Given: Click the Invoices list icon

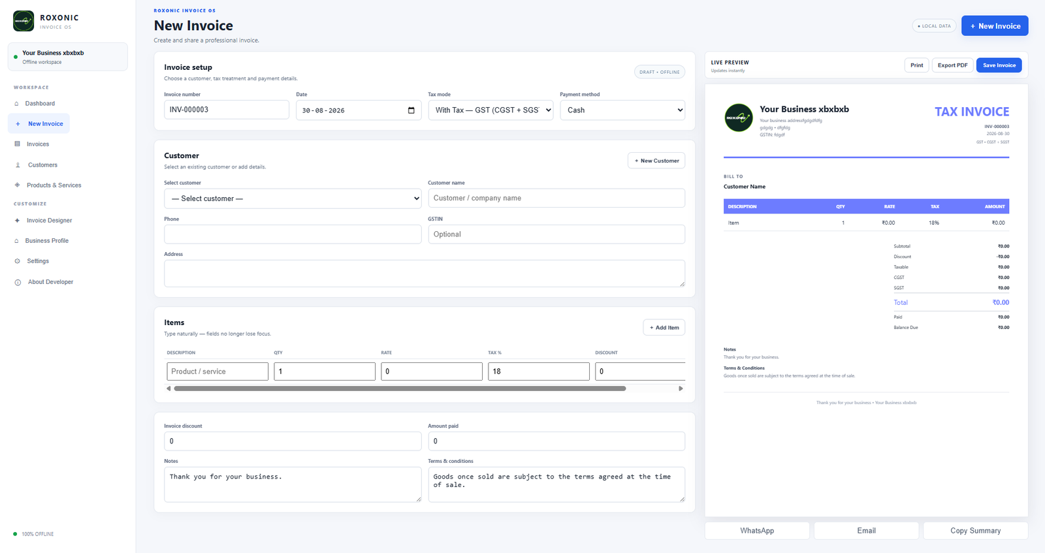Looking at the screenshot, I should click(x=17, y=144).
